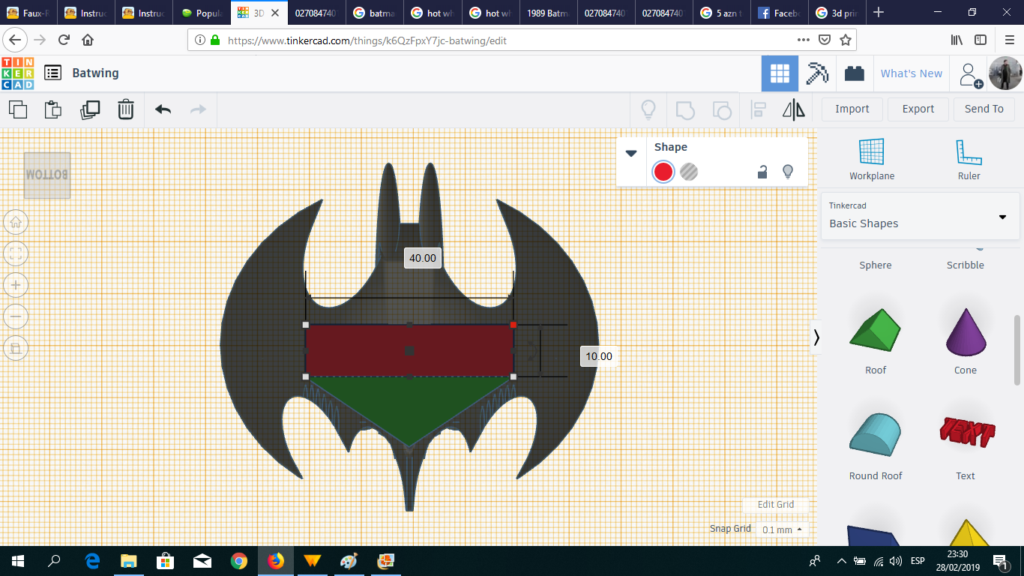Viewport: 1024px width, 576px height.
Task: Switch to the 3D design grid view
Action: (x=780, y=73)
